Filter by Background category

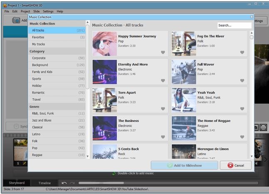(57, 65)
